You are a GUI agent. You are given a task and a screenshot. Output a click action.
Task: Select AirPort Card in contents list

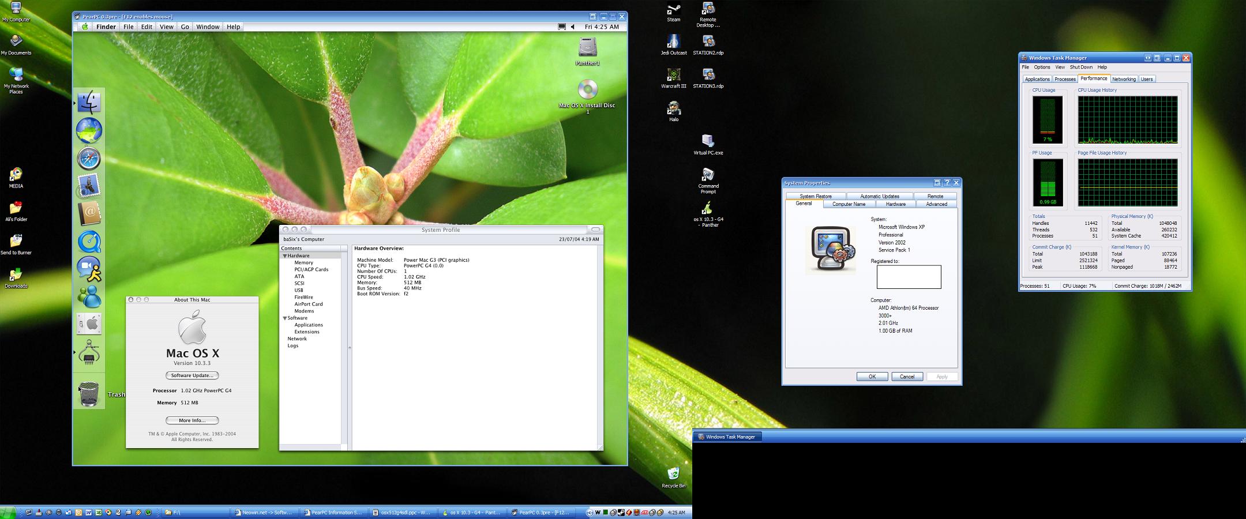(309, 304)
